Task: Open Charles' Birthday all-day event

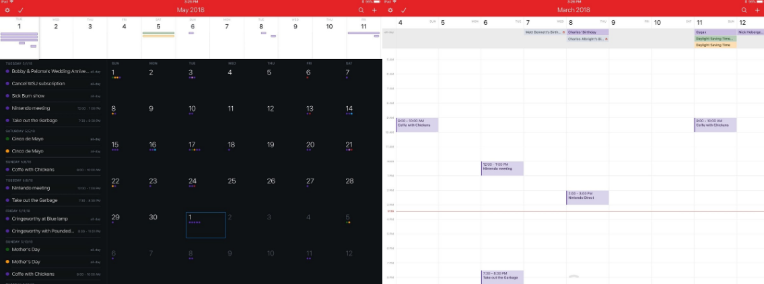Action: click(x=588, y=32)
